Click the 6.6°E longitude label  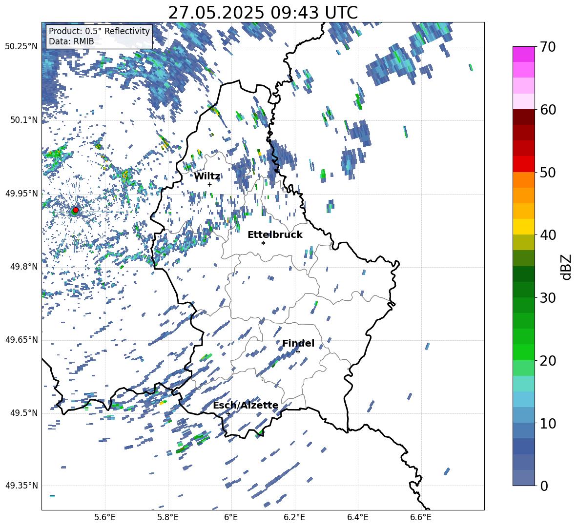pyautogui.click(x=421, y=517)
